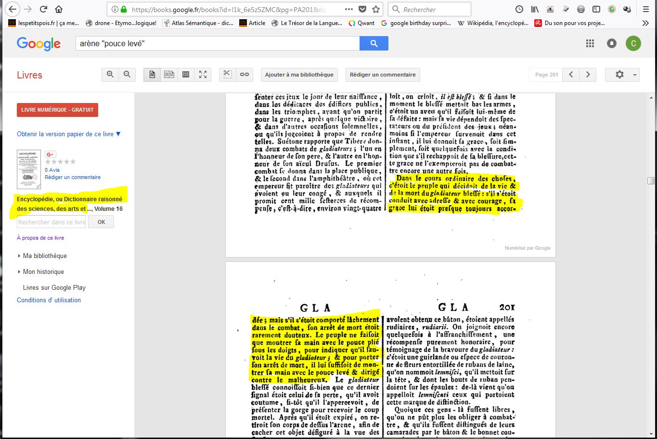Expand 'Ma bibliothèque' tree item
The width and height of the screenshot is (657, 439).
click(19, 256)
